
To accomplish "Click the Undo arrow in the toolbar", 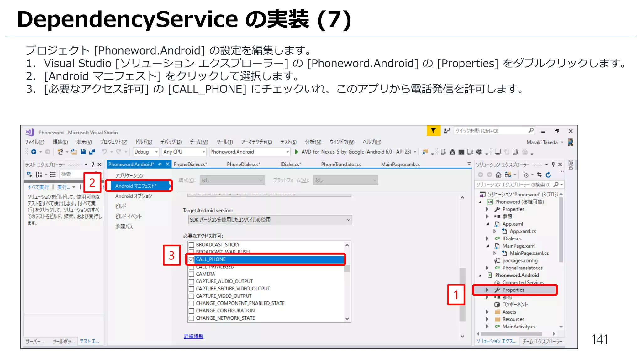I will pos(104,152).
